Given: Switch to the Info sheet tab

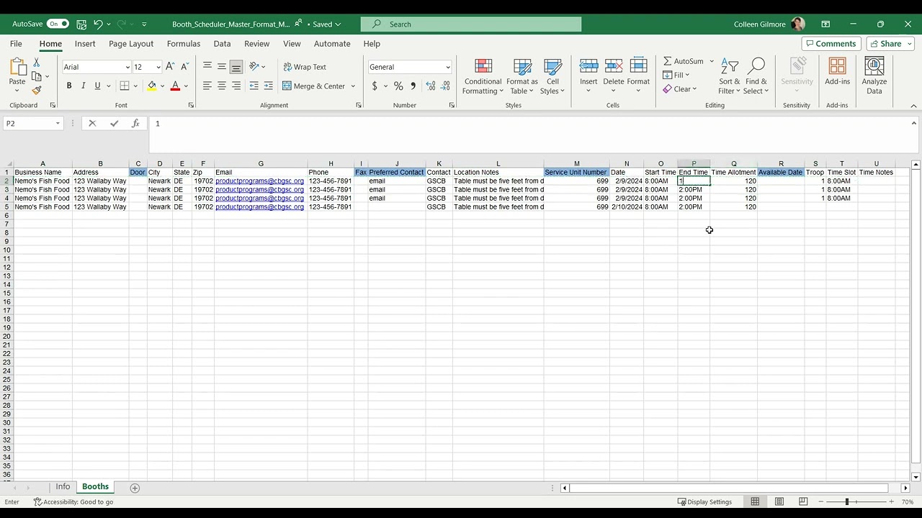Looking at the screenshot, I should click(63, 487).
